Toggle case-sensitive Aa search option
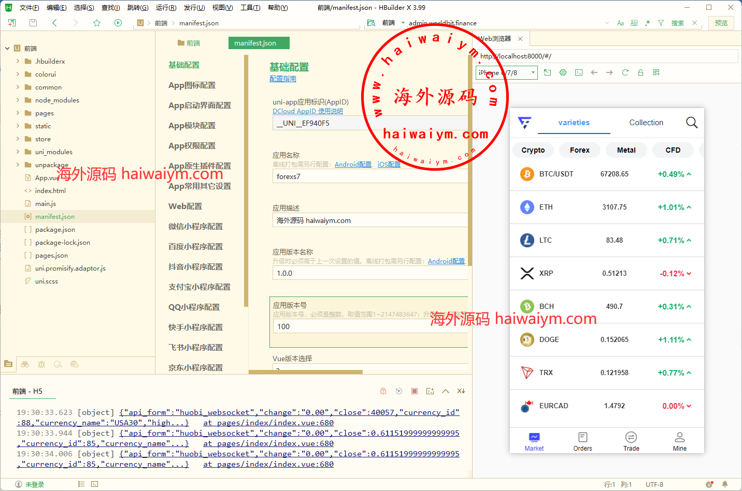This screenshot has width=742, height=491. click(620, 23)
